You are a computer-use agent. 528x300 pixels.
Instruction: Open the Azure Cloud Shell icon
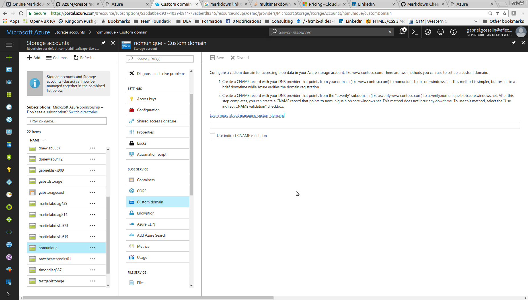pos(415,32)
